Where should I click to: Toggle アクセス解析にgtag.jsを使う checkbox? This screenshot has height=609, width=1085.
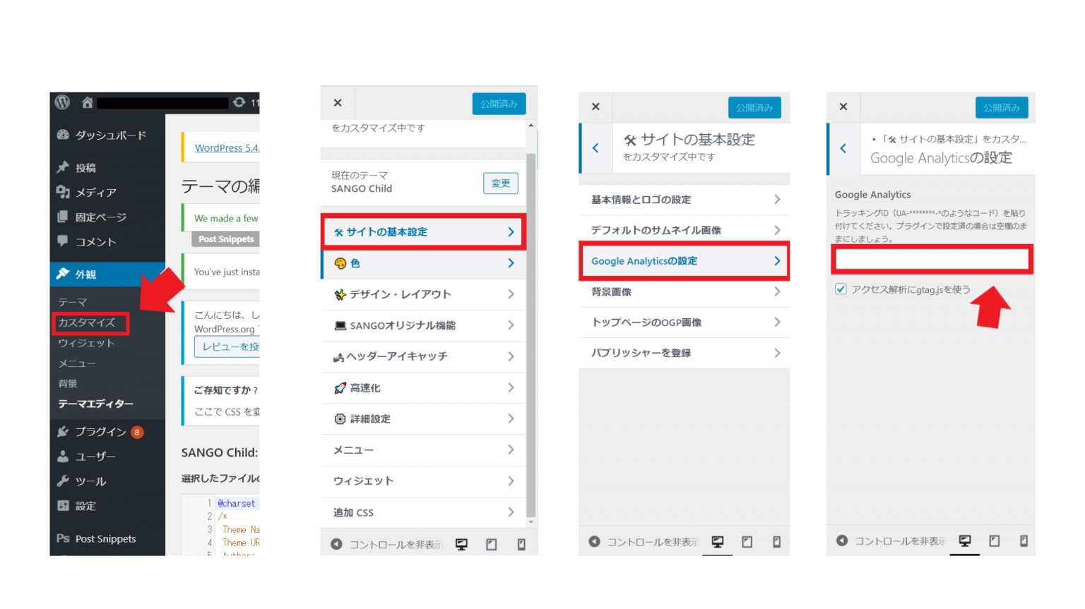841,289
